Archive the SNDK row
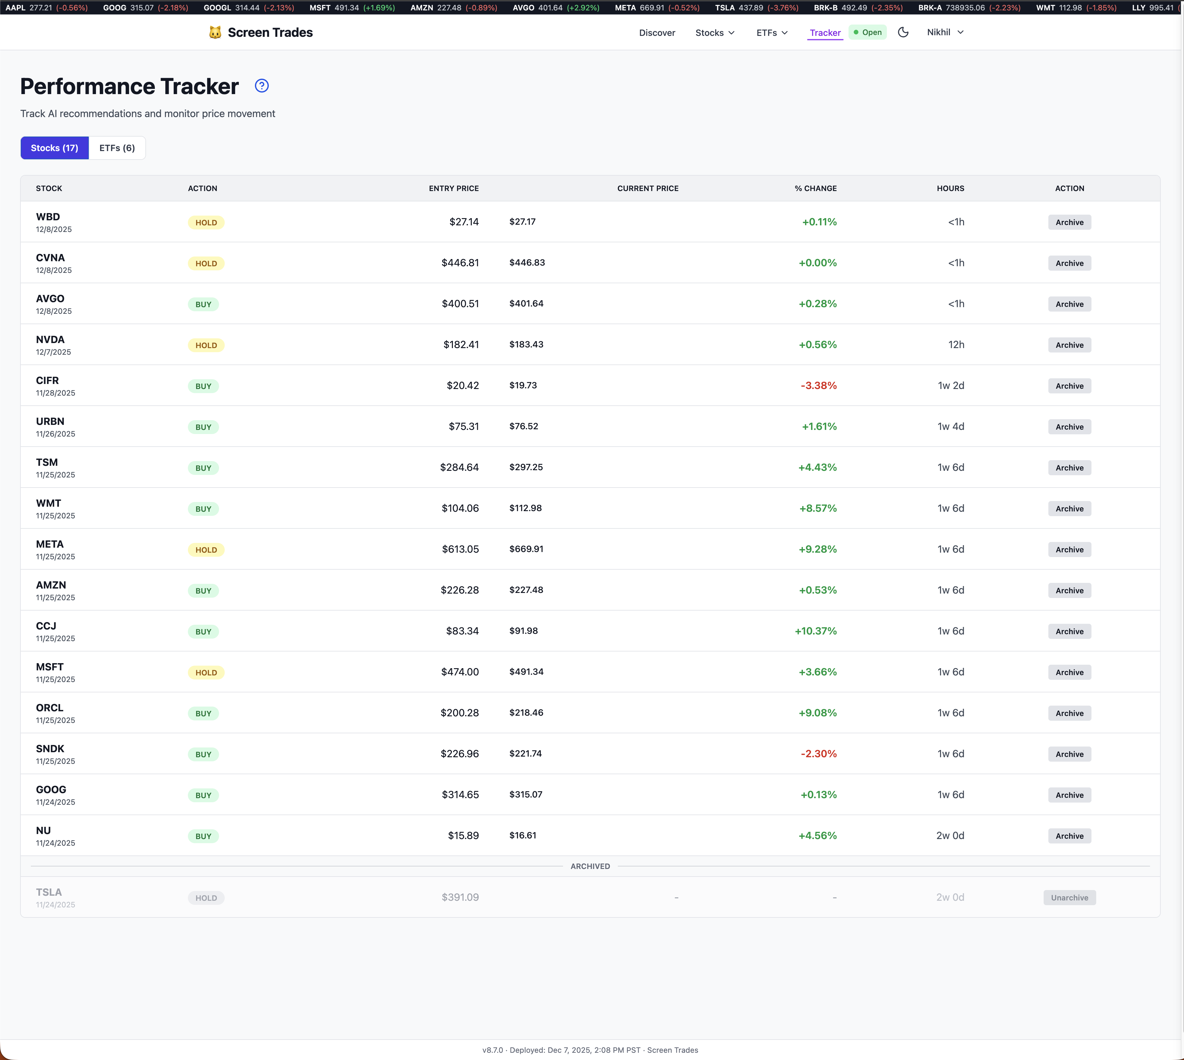Image resolution: width=1184 pixels, height=1060 pixels. pos(1069,754)
